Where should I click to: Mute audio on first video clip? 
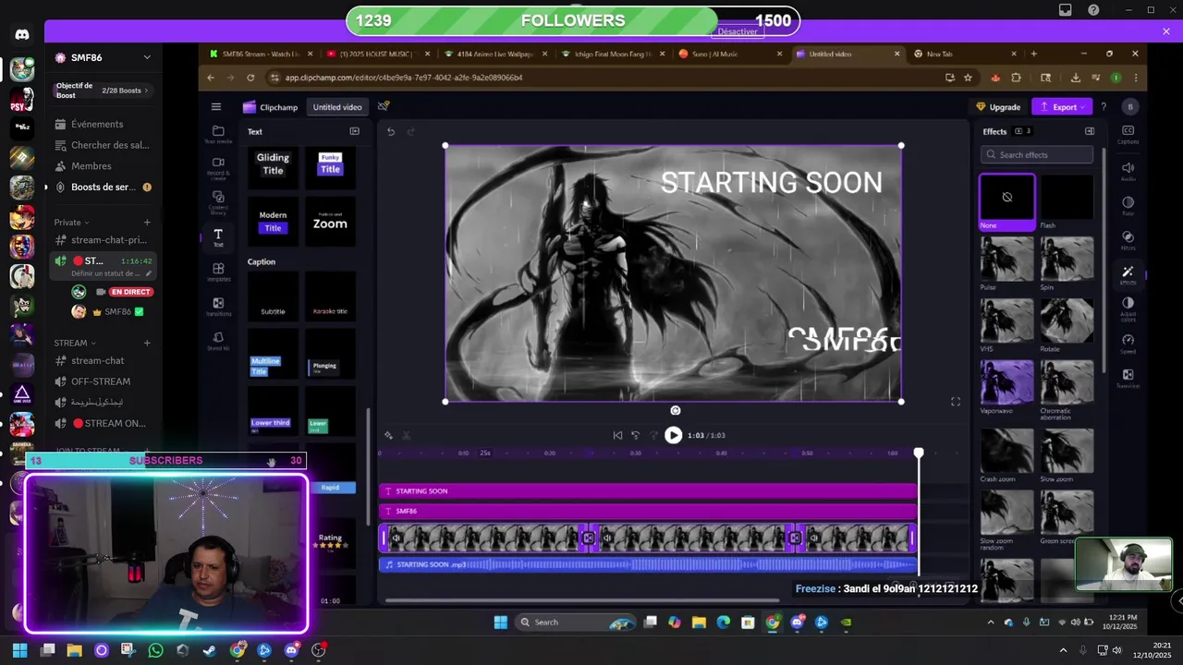pos(396,538)
